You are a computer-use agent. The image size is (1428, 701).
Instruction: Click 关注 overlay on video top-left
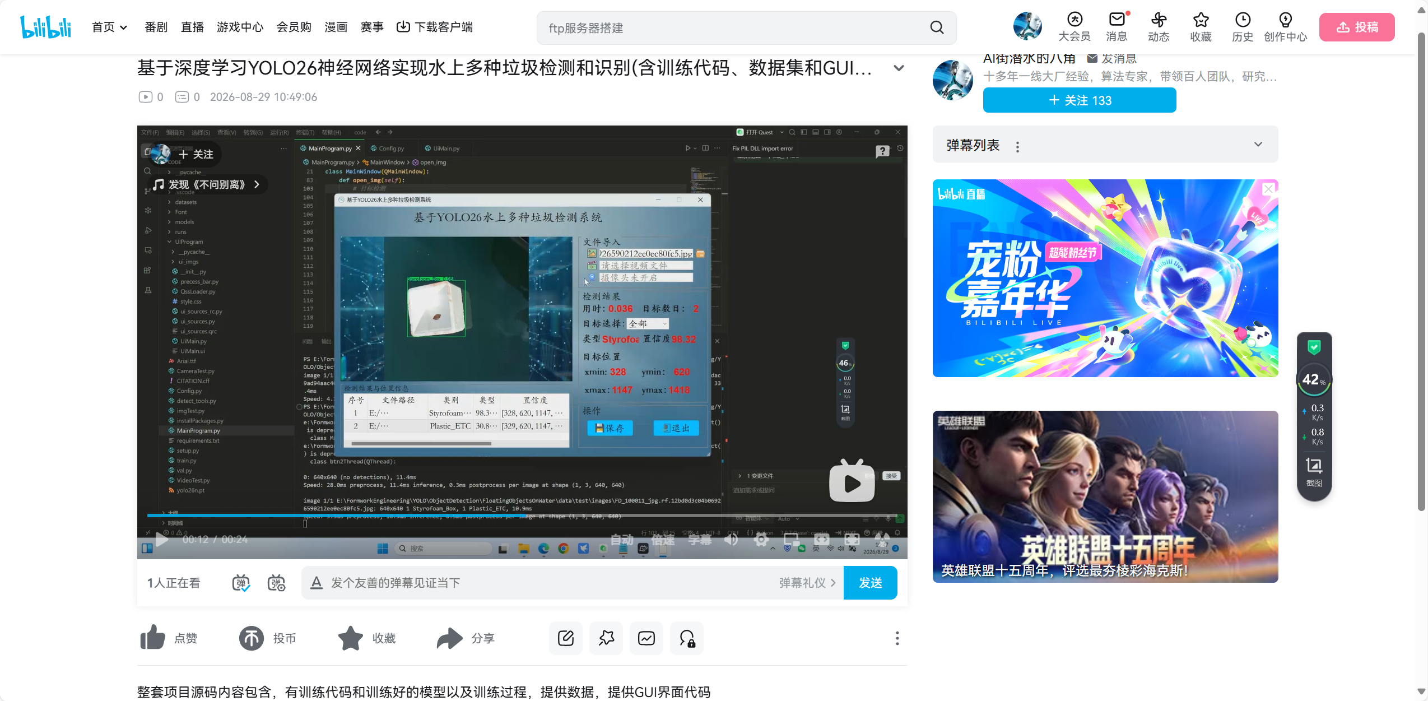[196, 154]
